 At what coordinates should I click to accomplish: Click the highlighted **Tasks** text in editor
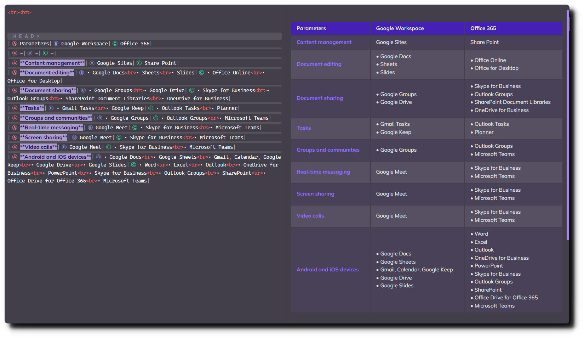(x=32, y=108)
